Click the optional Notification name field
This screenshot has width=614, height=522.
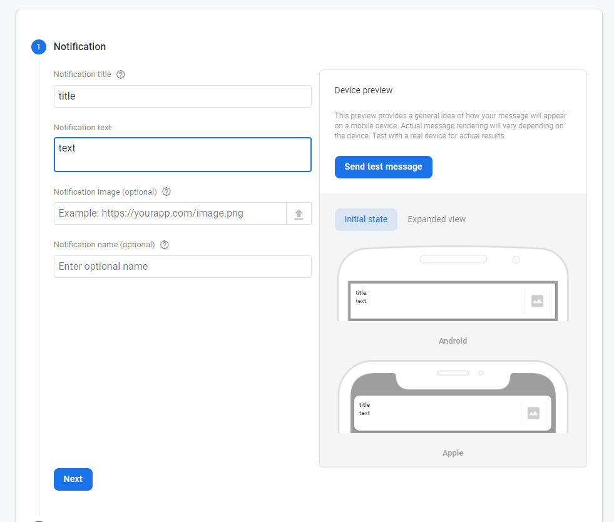(x=182, y=267)
